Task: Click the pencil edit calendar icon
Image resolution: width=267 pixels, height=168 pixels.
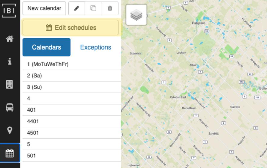Action: [x=77, y=8]
